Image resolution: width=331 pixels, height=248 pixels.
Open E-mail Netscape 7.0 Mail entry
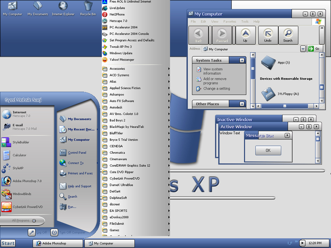tap(26, 127)
